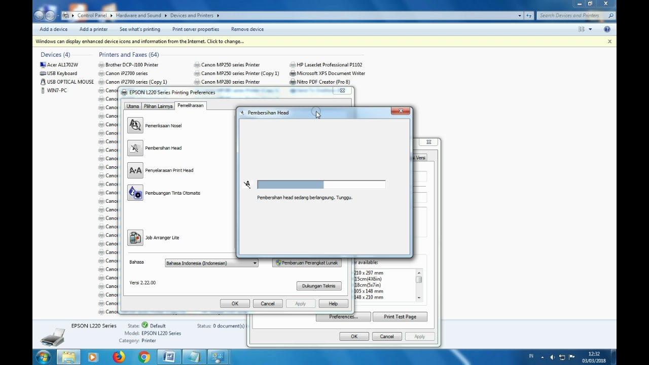The width and height of the screenshot is (649, 365).
Task: Select Nitro PDF Creator (Pro 8)
Action: pos(320,82)
